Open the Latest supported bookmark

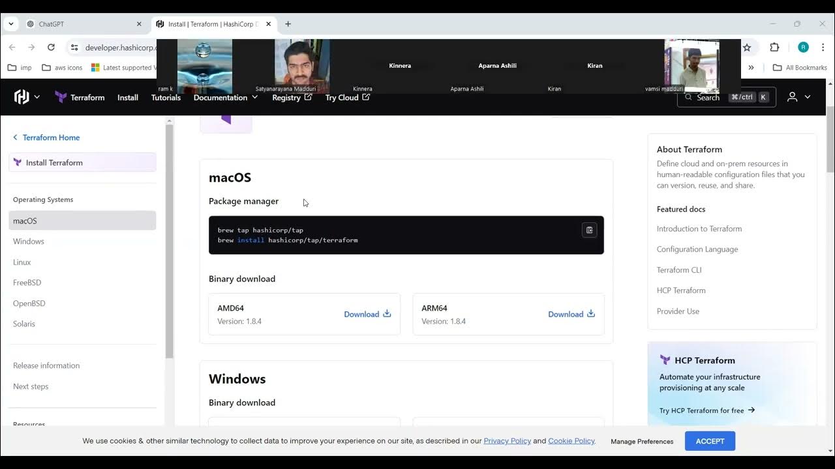pos(123,67)
